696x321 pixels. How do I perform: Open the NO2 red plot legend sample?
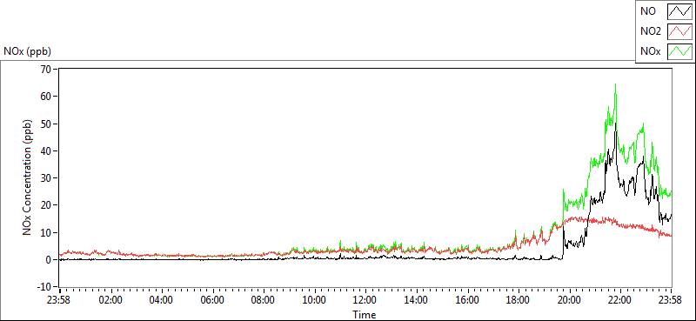pyautogui.click(x=680, y=31)
